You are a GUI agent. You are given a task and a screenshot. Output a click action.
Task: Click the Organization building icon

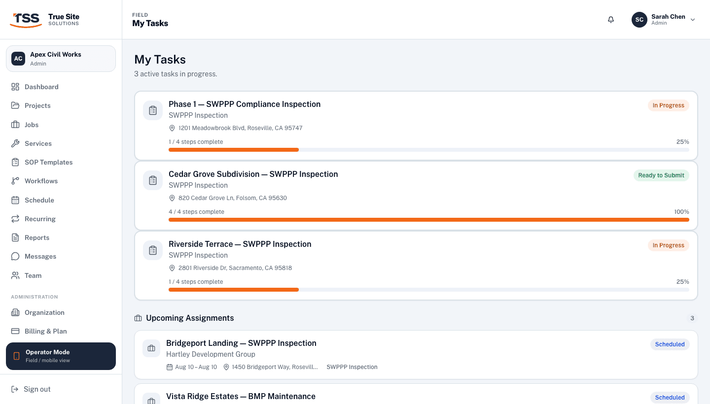[15, 312]
